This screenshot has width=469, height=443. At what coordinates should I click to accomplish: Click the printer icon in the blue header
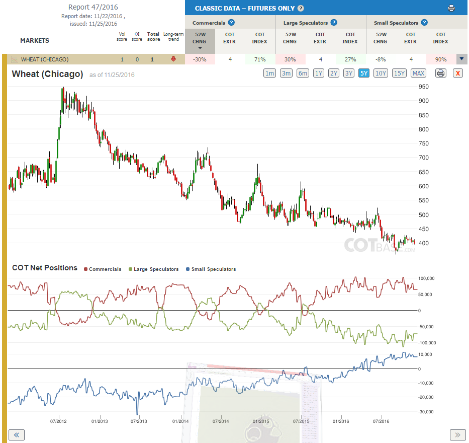point(451,9)
